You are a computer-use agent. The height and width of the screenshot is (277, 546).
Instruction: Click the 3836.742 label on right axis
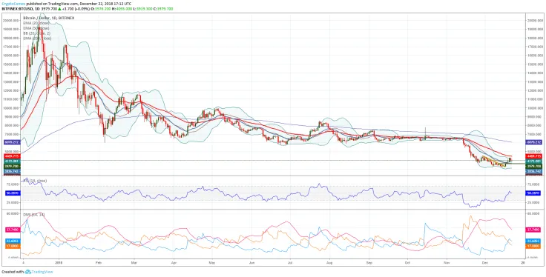(x=534, y=171)
